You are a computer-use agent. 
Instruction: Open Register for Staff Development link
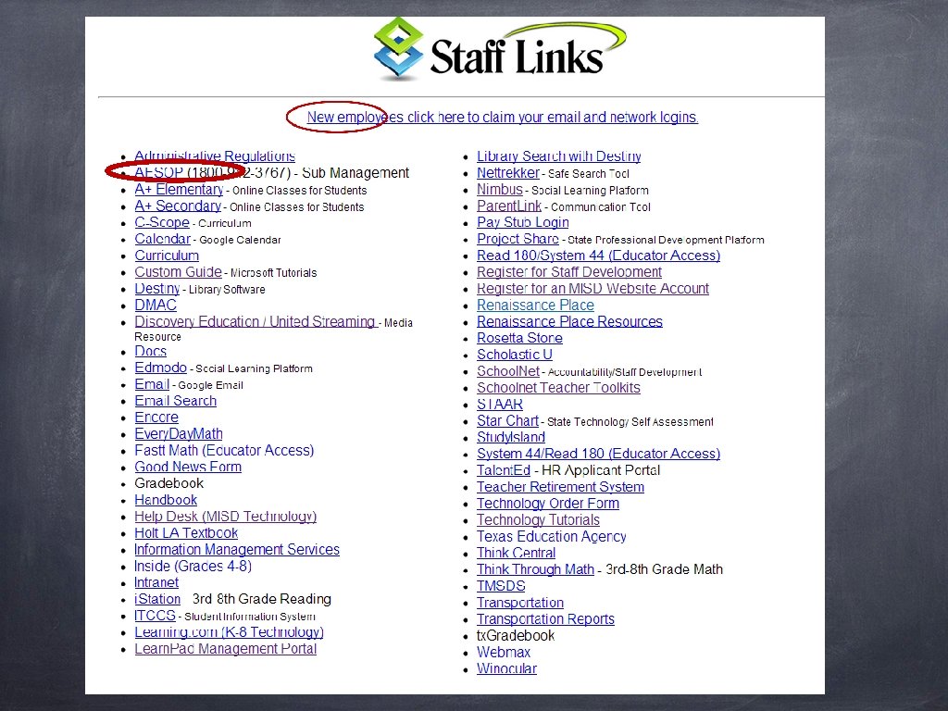coord(569,271)
